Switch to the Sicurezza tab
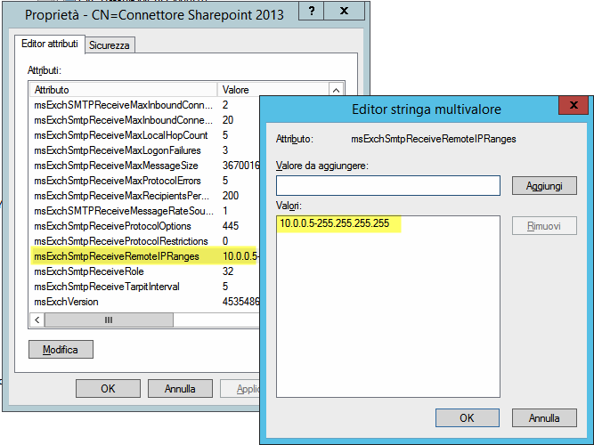 coord(110,45)
